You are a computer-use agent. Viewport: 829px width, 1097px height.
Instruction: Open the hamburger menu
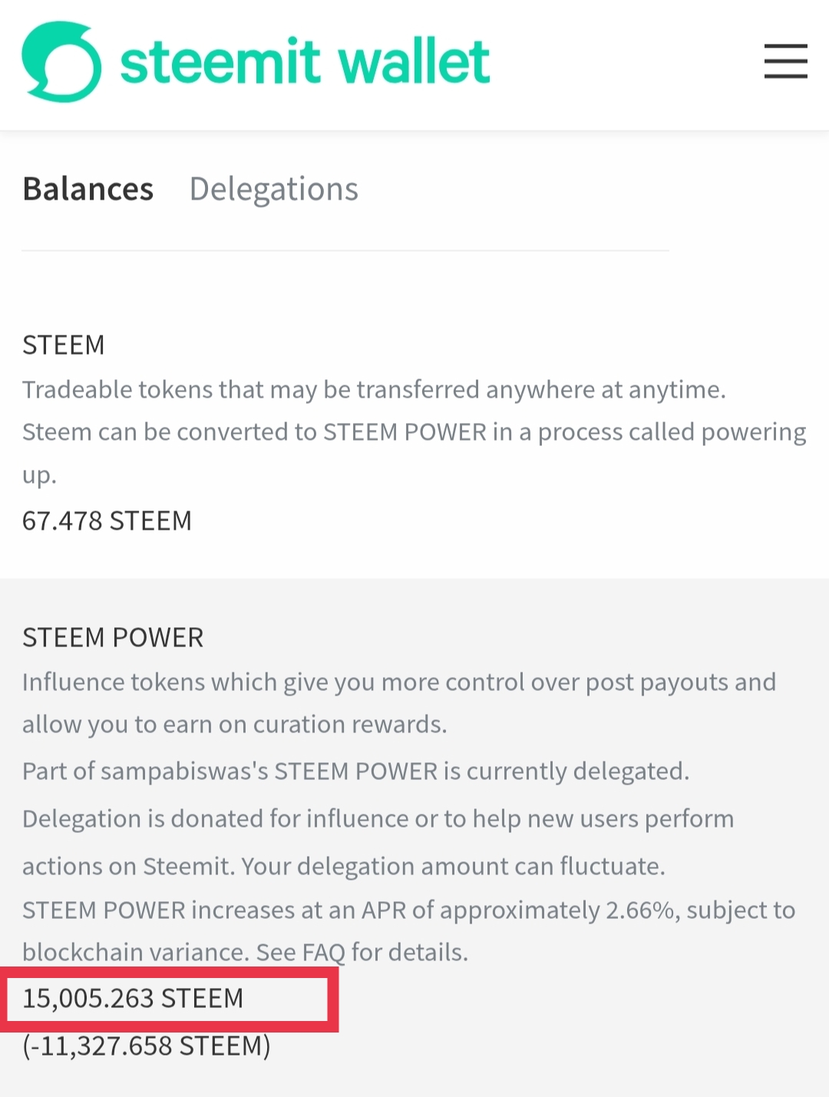pos(785,61)
